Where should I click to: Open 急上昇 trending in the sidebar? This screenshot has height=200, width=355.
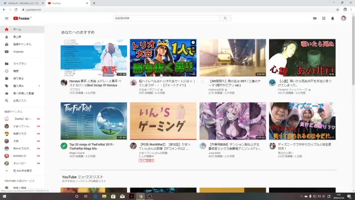pos(22,37)
